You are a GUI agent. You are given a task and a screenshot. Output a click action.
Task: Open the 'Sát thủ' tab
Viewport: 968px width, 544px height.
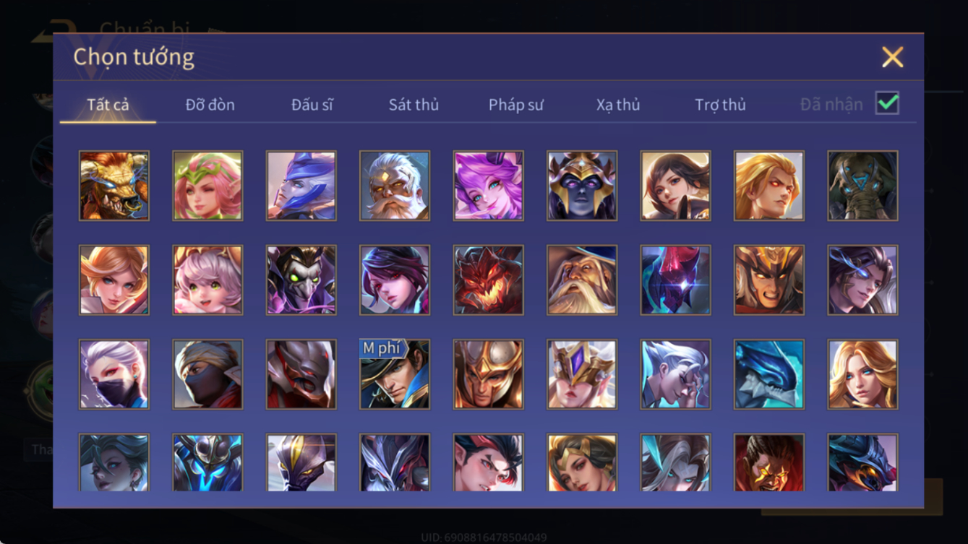tap(414, 105)
